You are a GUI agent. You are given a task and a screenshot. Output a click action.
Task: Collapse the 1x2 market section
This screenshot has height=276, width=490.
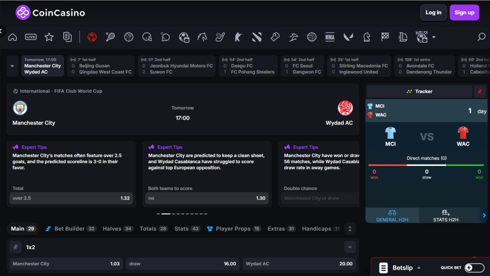point(350,247)
